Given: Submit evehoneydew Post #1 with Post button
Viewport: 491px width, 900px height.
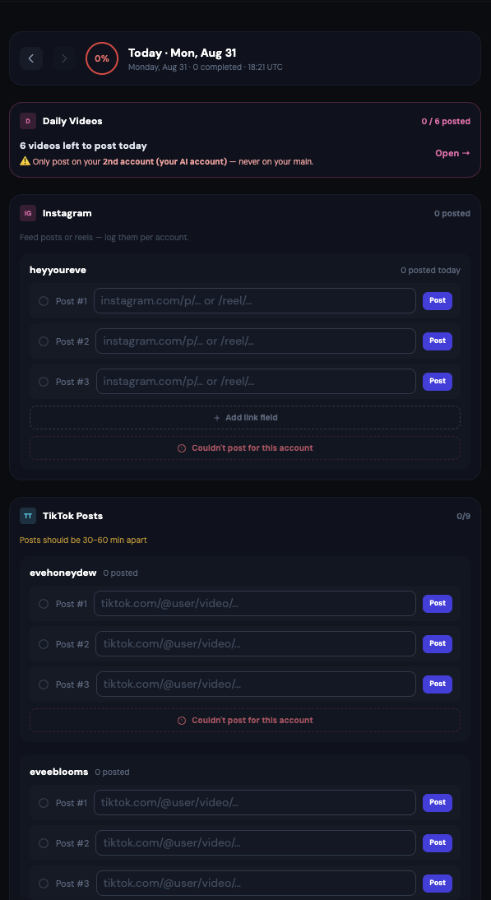Looking at the screenshot, I should [x=437, y=604].
